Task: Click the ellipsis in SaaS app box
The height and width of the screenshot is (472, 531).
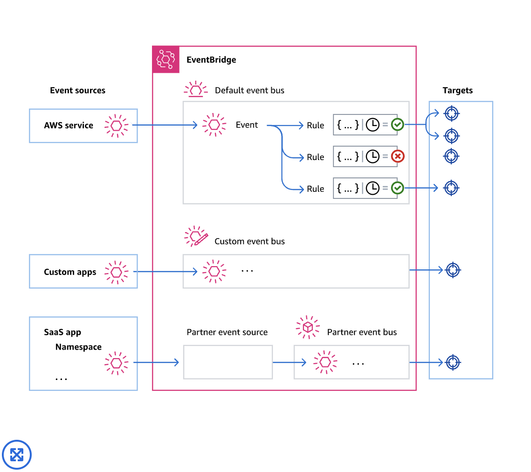Action: [x=61, y=379]
